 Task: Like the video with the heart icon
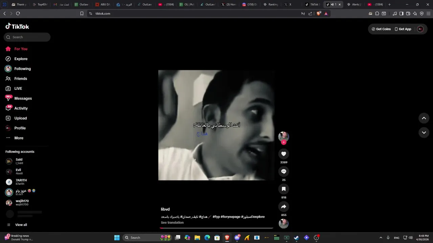[x=283, y=154]
